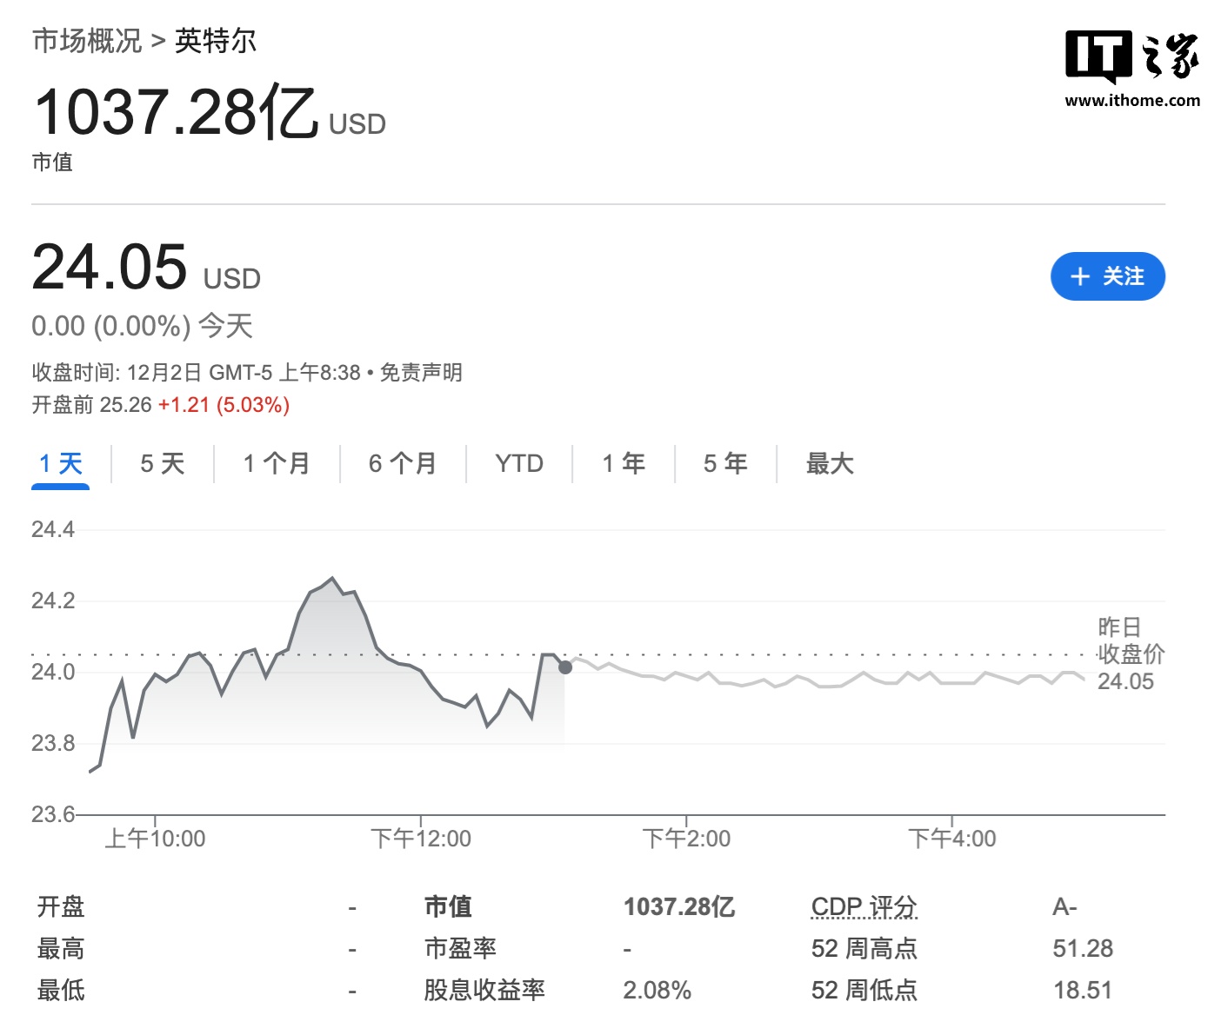Click the 股息收益率 label
The image size is (1221, 1015).
tap(484, 991)
